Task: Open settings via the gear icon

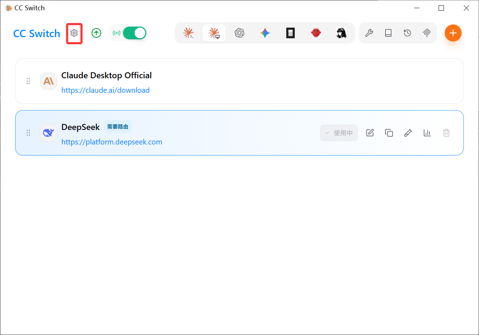Action: [x=74, y=33]
